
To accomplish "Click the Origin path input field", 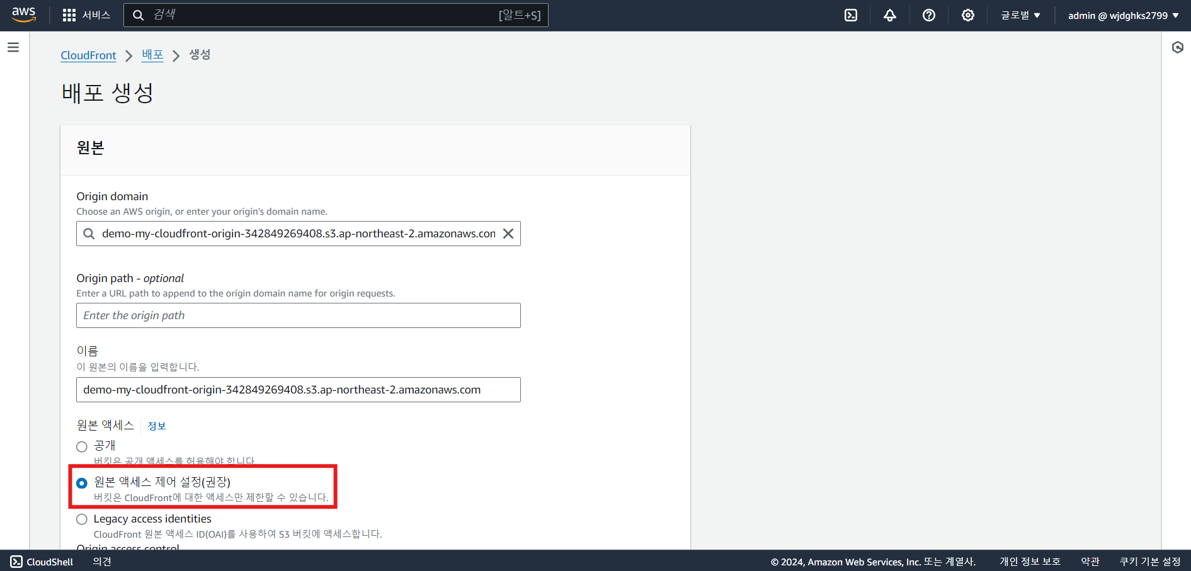I will 299,315.
